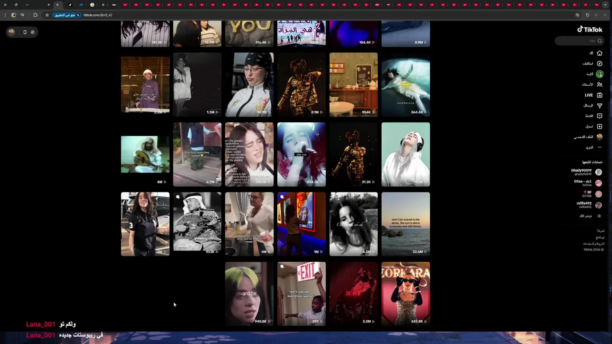Open the Home feed icon in TikTok's sidebar

coord(600,53)
